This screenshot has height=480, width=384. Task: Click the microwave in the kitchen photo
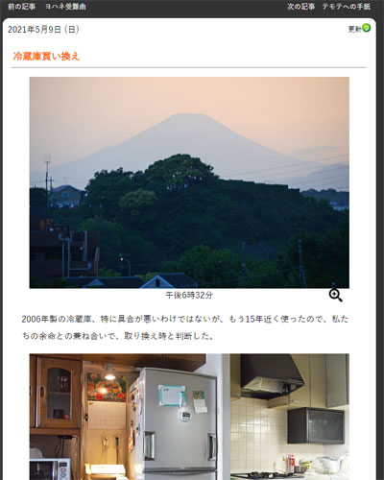pos(50,468)
